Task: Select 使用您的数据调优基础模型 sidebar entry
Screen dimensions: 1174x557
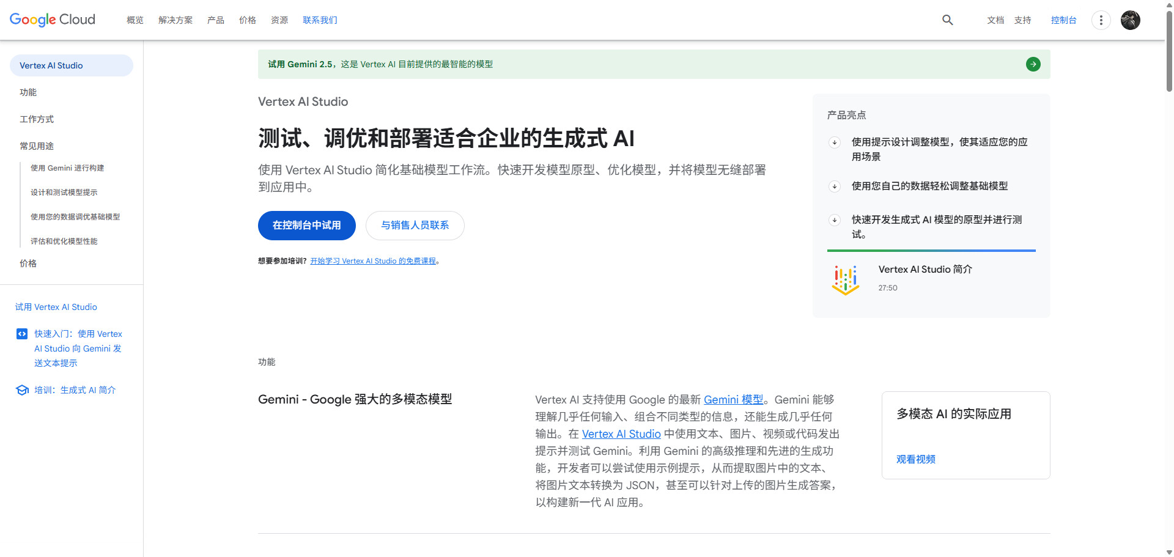Action: point(75,216)
